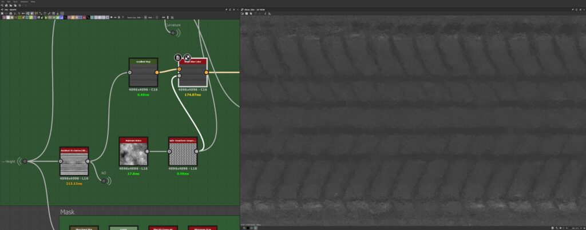Open the Edit menu
586x230 pixels.
pos(9,2)
